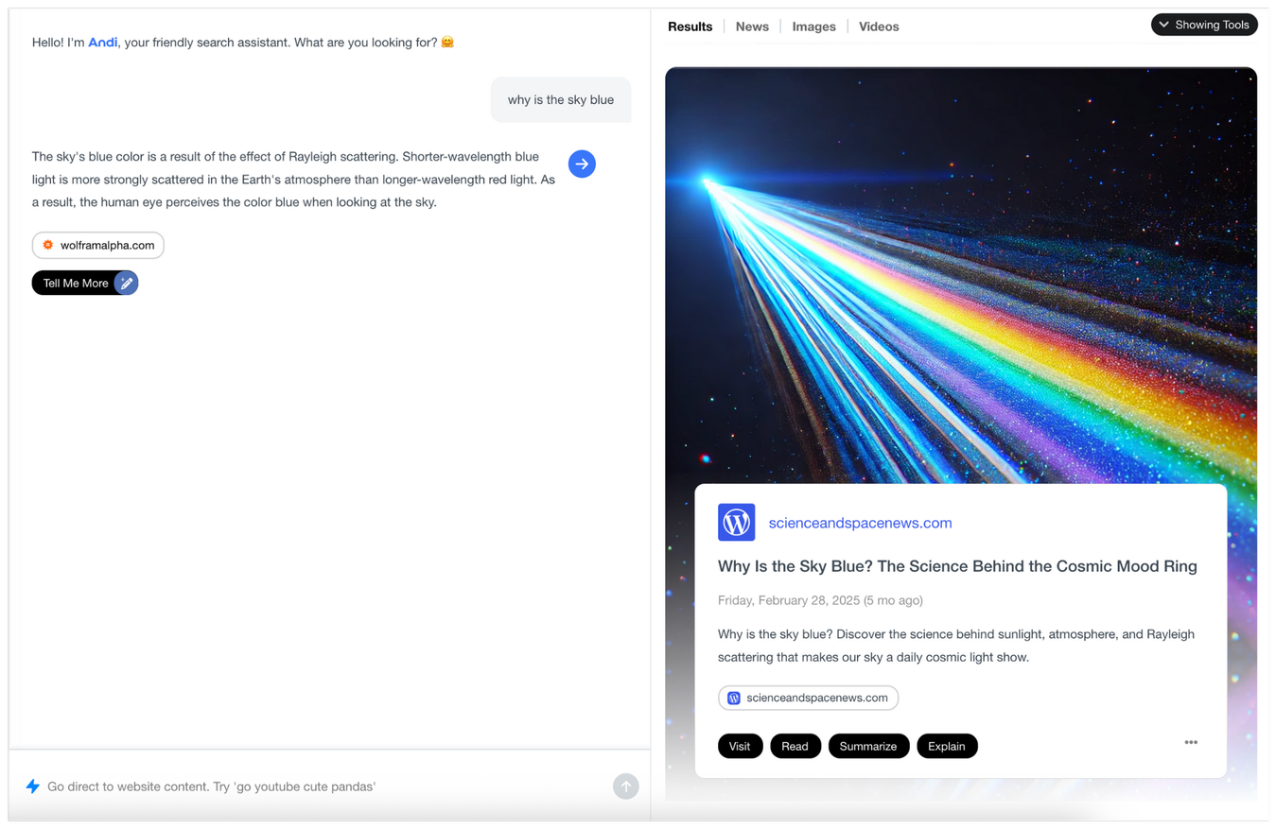Image resolution: width=1276 pixels, height=829 pixels.
Task: Click the lightning bolt in the suggestion bar
Action: pyautogui.click(x=34, y=786)
